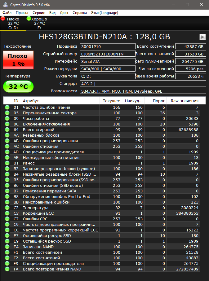
Task: Click the Raw-значения column header
Action: coord(184,101)
